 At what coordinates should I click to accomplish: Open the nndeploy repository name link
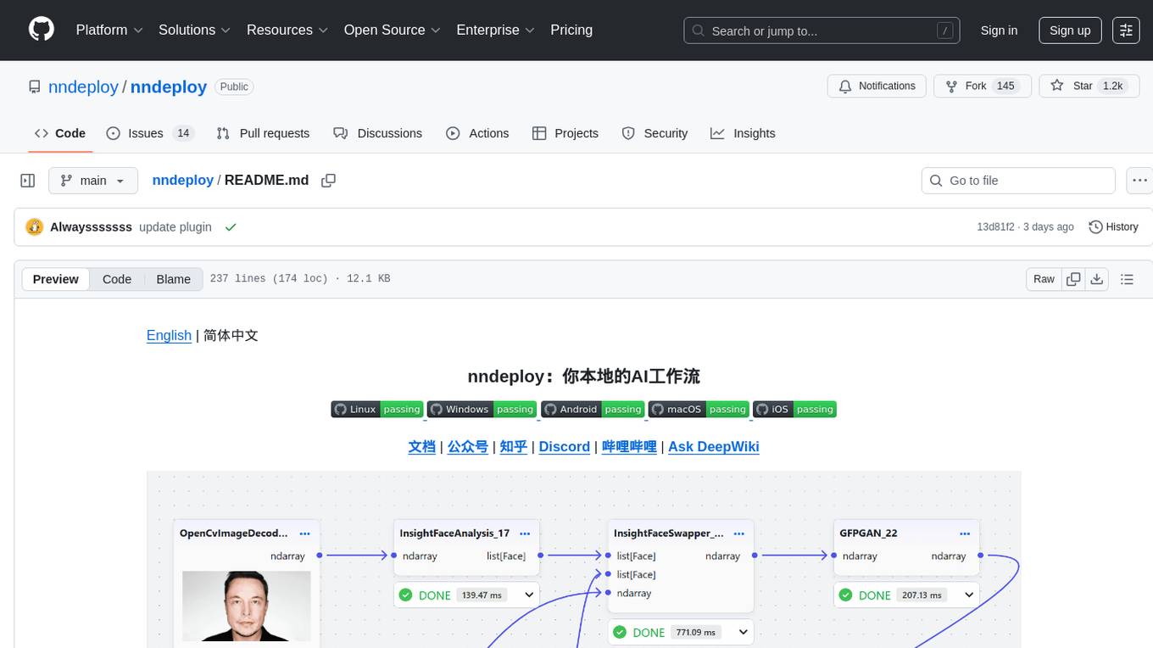[169, 87]
